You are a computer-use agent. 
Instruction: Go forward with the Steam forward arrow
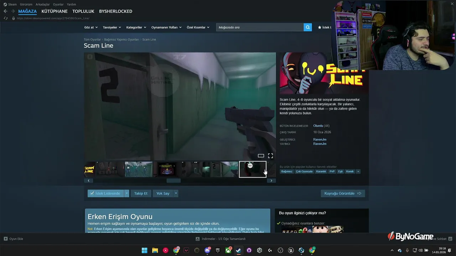(x=13, y=11)
